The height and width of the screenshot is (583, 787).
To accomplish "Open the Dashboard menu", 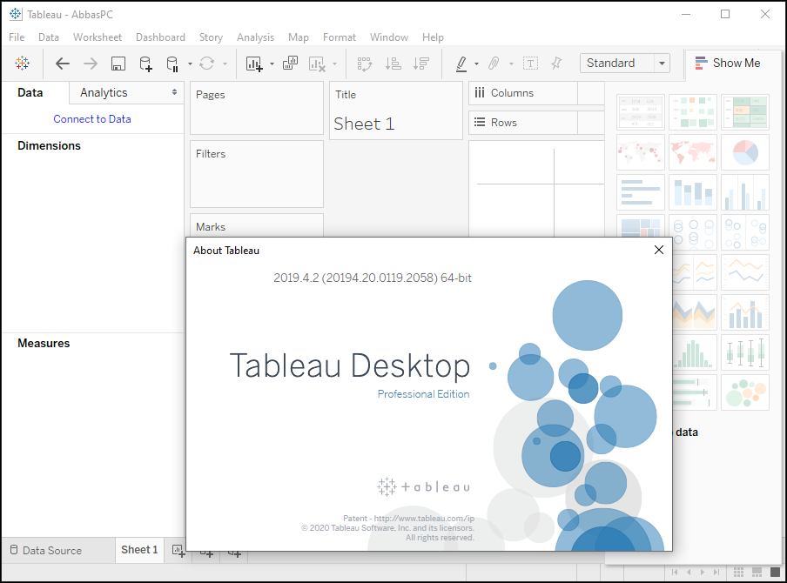I will 160,37.
